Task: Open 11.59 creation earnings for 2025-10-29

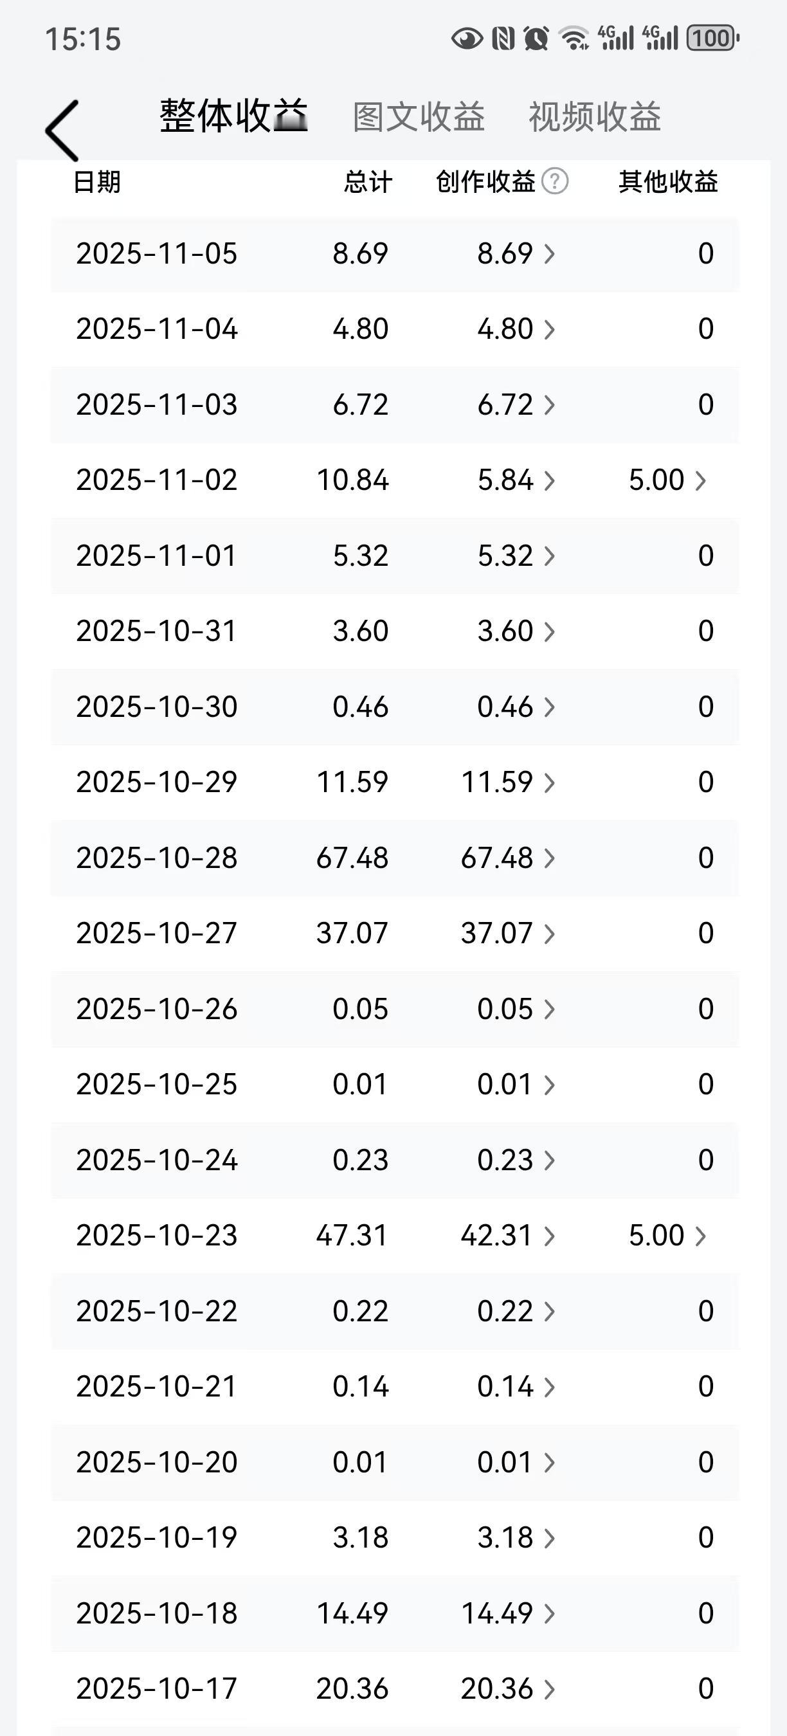Action: point(508,782)
